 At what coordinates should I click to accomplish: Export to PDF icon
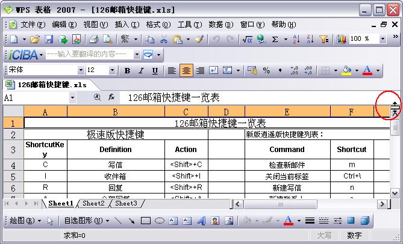click(x=77, y=39)
